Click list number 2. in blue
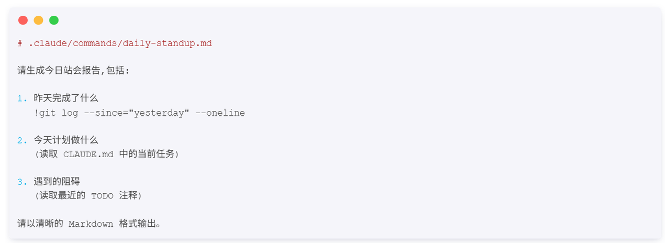The image size is (670, 243). pos(23,140)
